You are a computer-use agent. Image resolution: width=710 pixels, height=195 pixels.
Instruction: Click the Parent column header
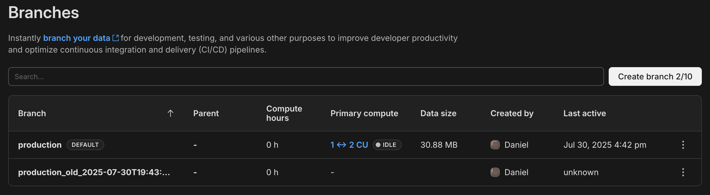coord(206,113)
